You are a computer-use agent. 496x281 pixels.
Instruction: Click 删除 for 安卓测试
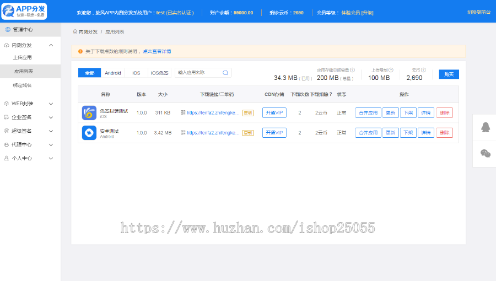[x=445, y=133]
